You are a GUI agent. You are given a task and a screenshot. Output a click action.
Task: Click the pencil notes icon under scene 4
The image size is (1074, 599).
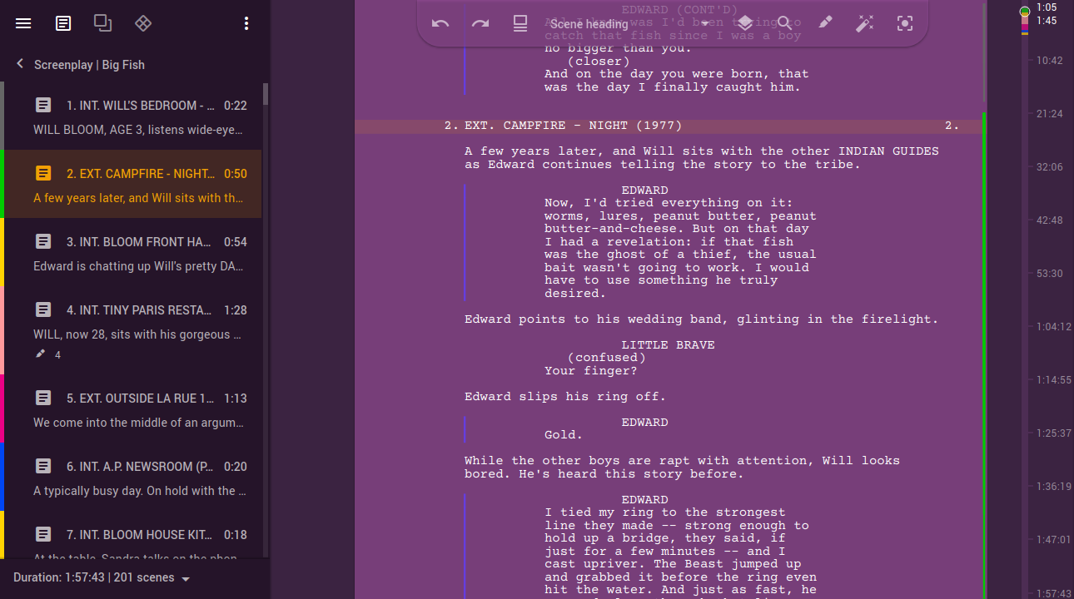coord(41,354)
